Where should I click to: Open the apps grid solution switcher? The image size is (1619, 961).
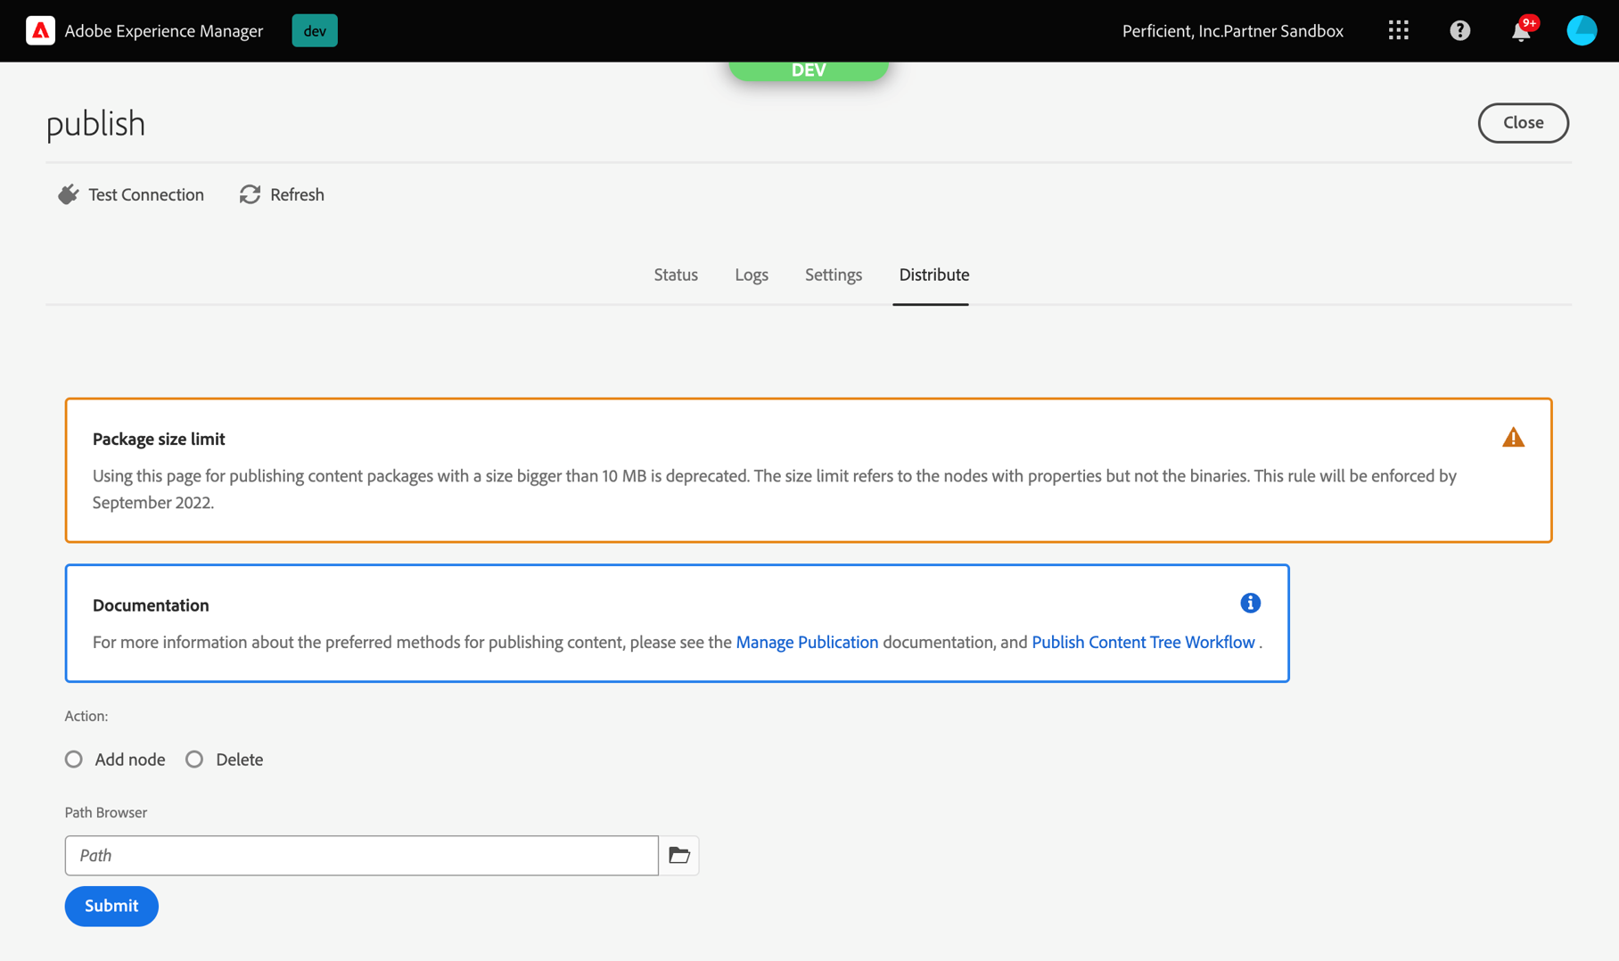[1398, 29]
